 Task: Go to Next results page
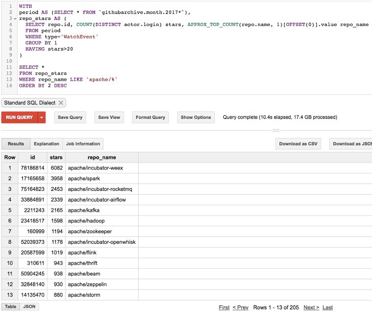pos(311,308)
